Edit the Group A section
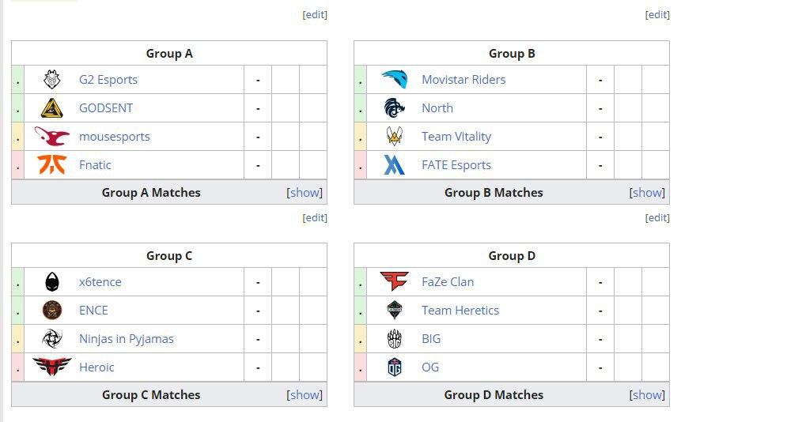Image resolution: width=787 pixels, height=422 pixels. tap(315, 14)
